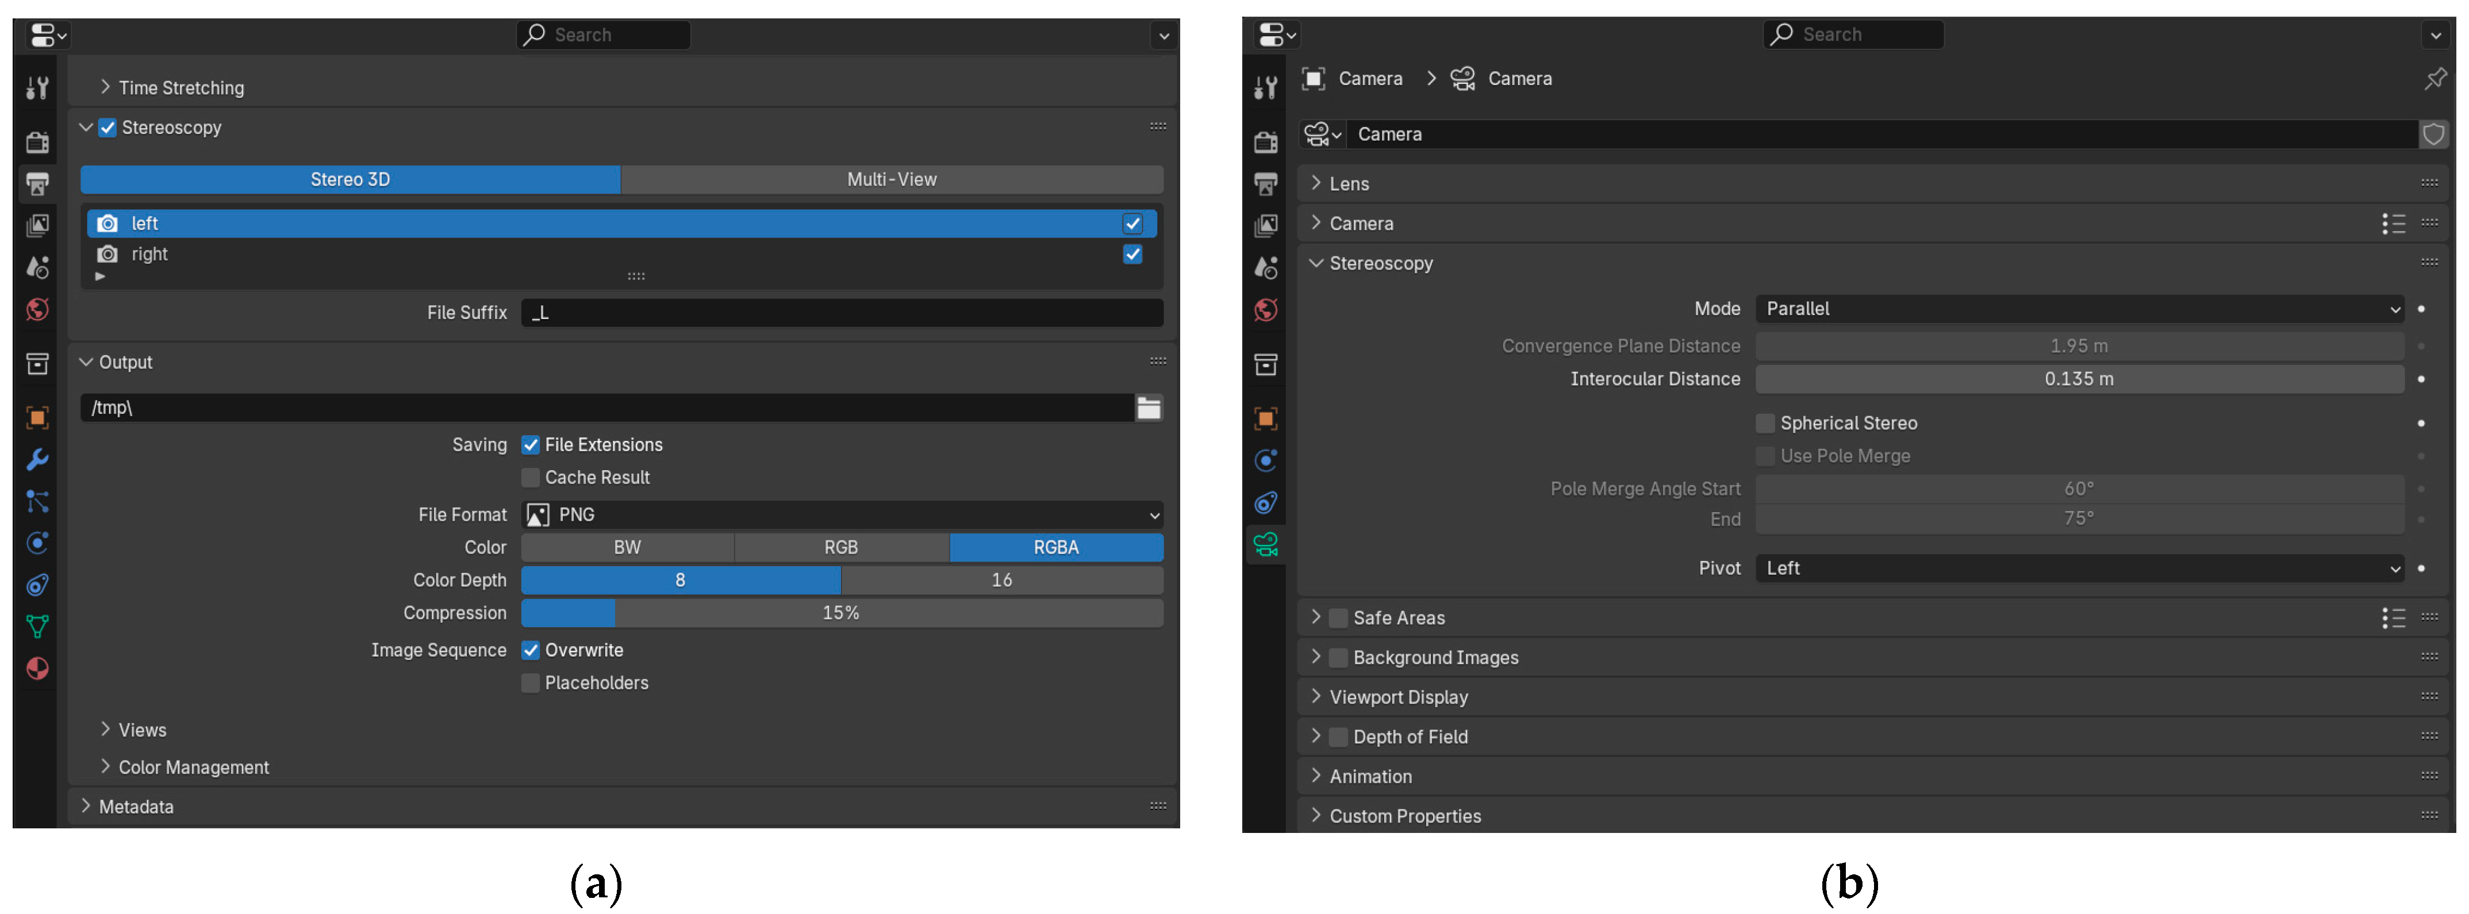This screenshot has height=914, width=2469.
Task: Enable the Spherical Stereo checkbox
Action: (1765, 424)
